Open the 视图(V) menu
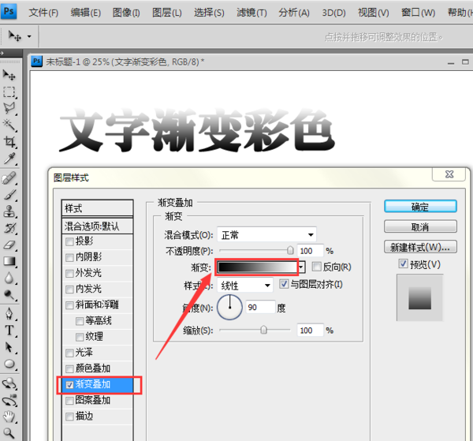 (x=374, y=13)
